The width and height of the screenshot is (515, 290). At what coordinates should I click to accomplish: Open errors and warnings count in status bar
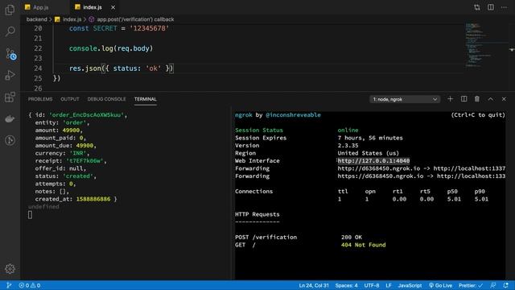30,285
